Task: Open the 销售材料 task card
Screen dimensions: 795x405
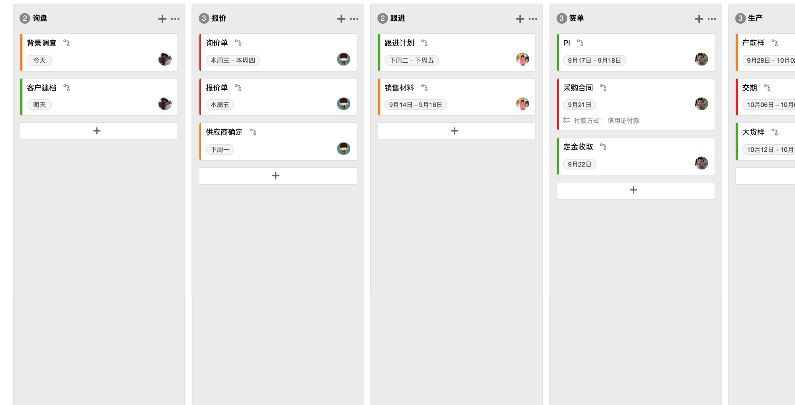Action: tap(457, 97)
